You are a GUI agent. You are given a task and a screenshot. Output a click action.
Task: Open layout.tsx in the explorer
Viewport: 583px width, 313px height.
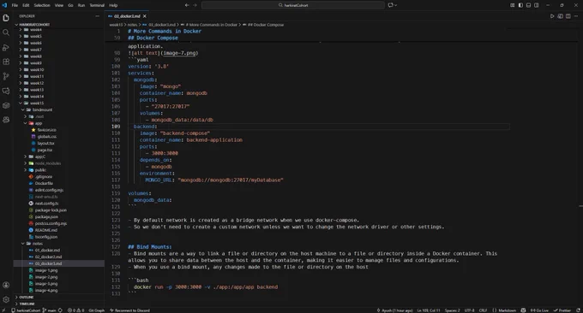tap(45, 143)
